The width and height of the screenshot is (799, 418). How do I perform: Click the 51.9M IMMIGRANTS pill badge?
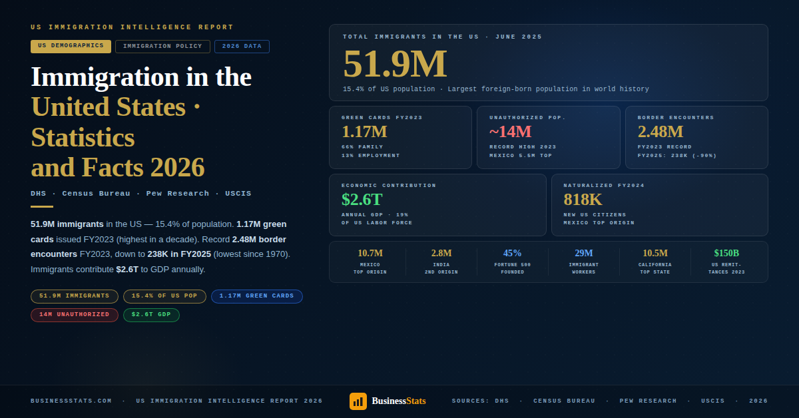pos(74,296)
